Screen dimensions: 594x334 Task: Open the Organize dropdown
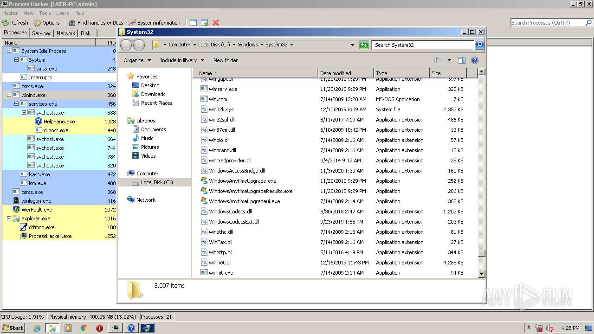tap(137, 60)
